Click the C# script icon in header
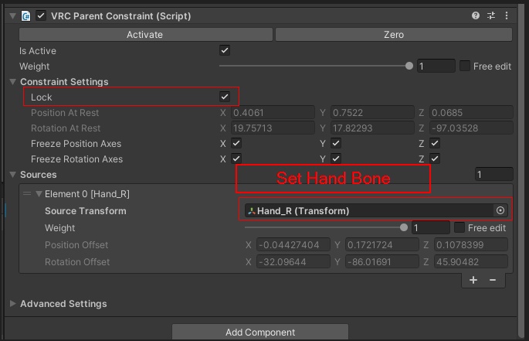The image size is (529, 341). pyautogui.click(x=26, y=16)
